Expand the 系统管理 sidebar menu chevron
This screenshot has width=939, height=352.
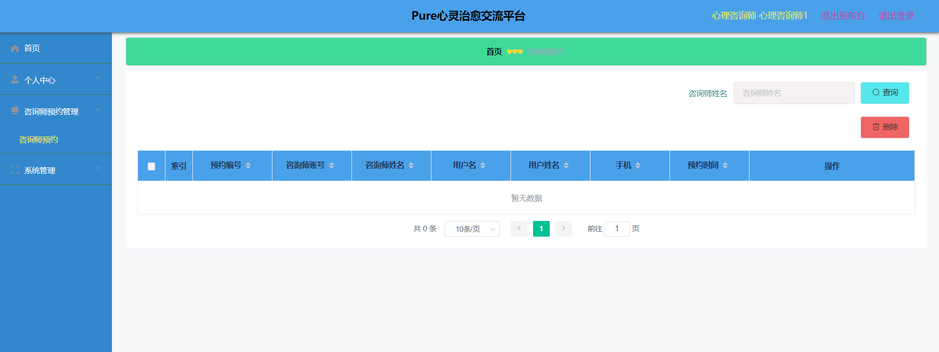[x=98, y=168]
